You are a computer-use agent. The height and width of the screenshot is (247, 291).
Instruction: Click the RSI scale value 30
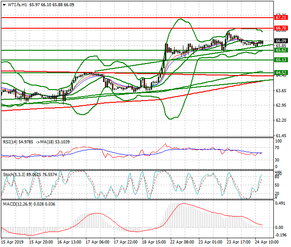click(277, 160)
